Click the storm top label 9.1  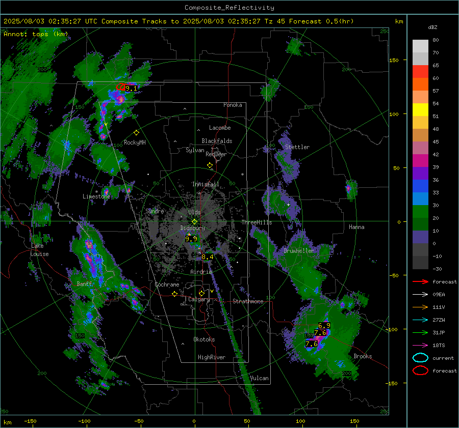[131, 88]
